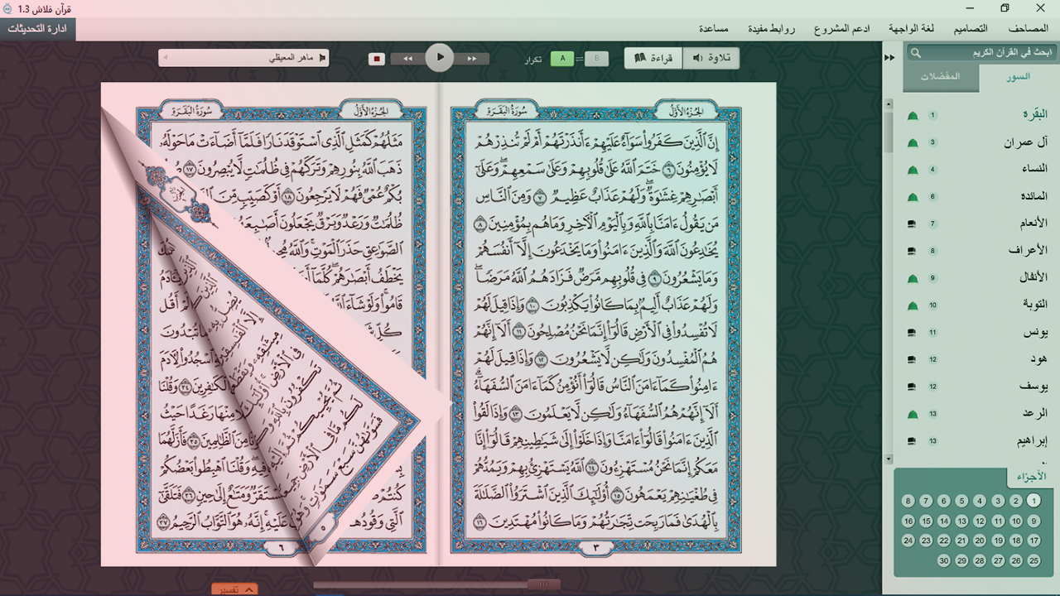The width and height of the screenshot is (1060, 596).
Task: Select surah البقرة from the list
Action: coord(1035,115)
